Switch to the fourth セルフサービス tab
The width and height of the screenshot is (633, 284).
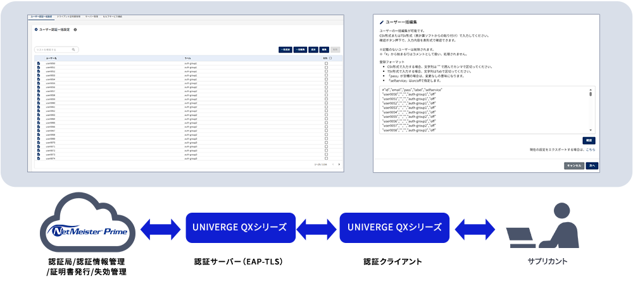click(x=112, y=16)
